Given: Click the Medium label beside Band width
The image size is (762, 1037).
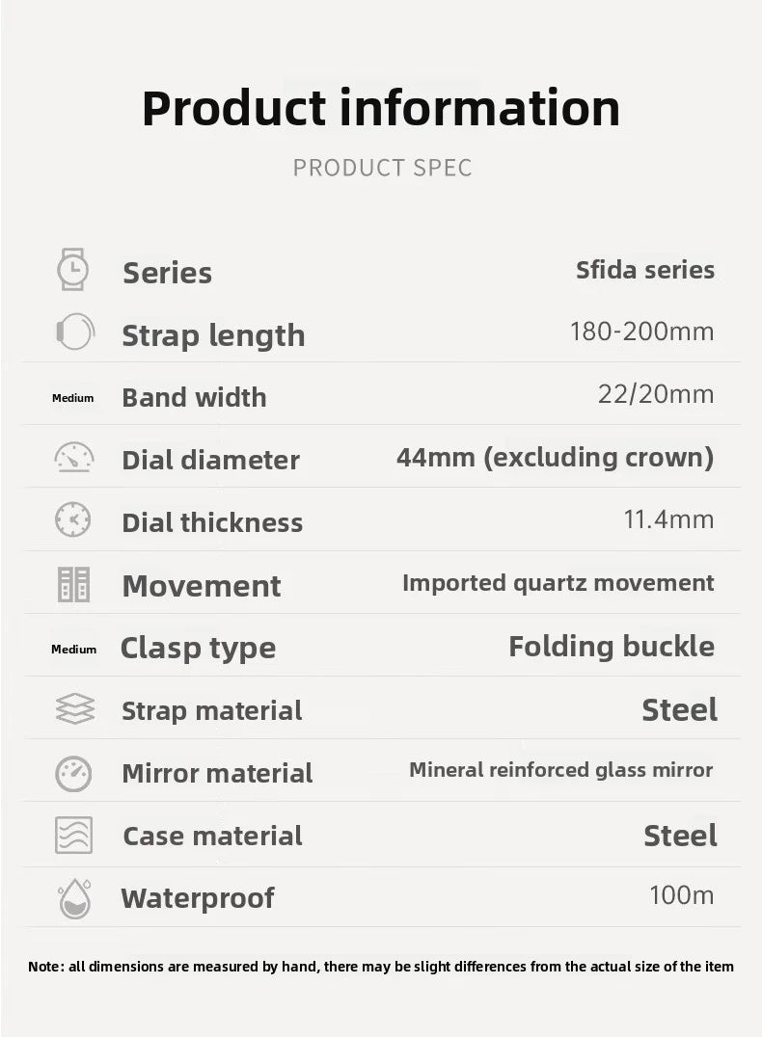Looking at the screenshot, I should [x=73, y=398].
